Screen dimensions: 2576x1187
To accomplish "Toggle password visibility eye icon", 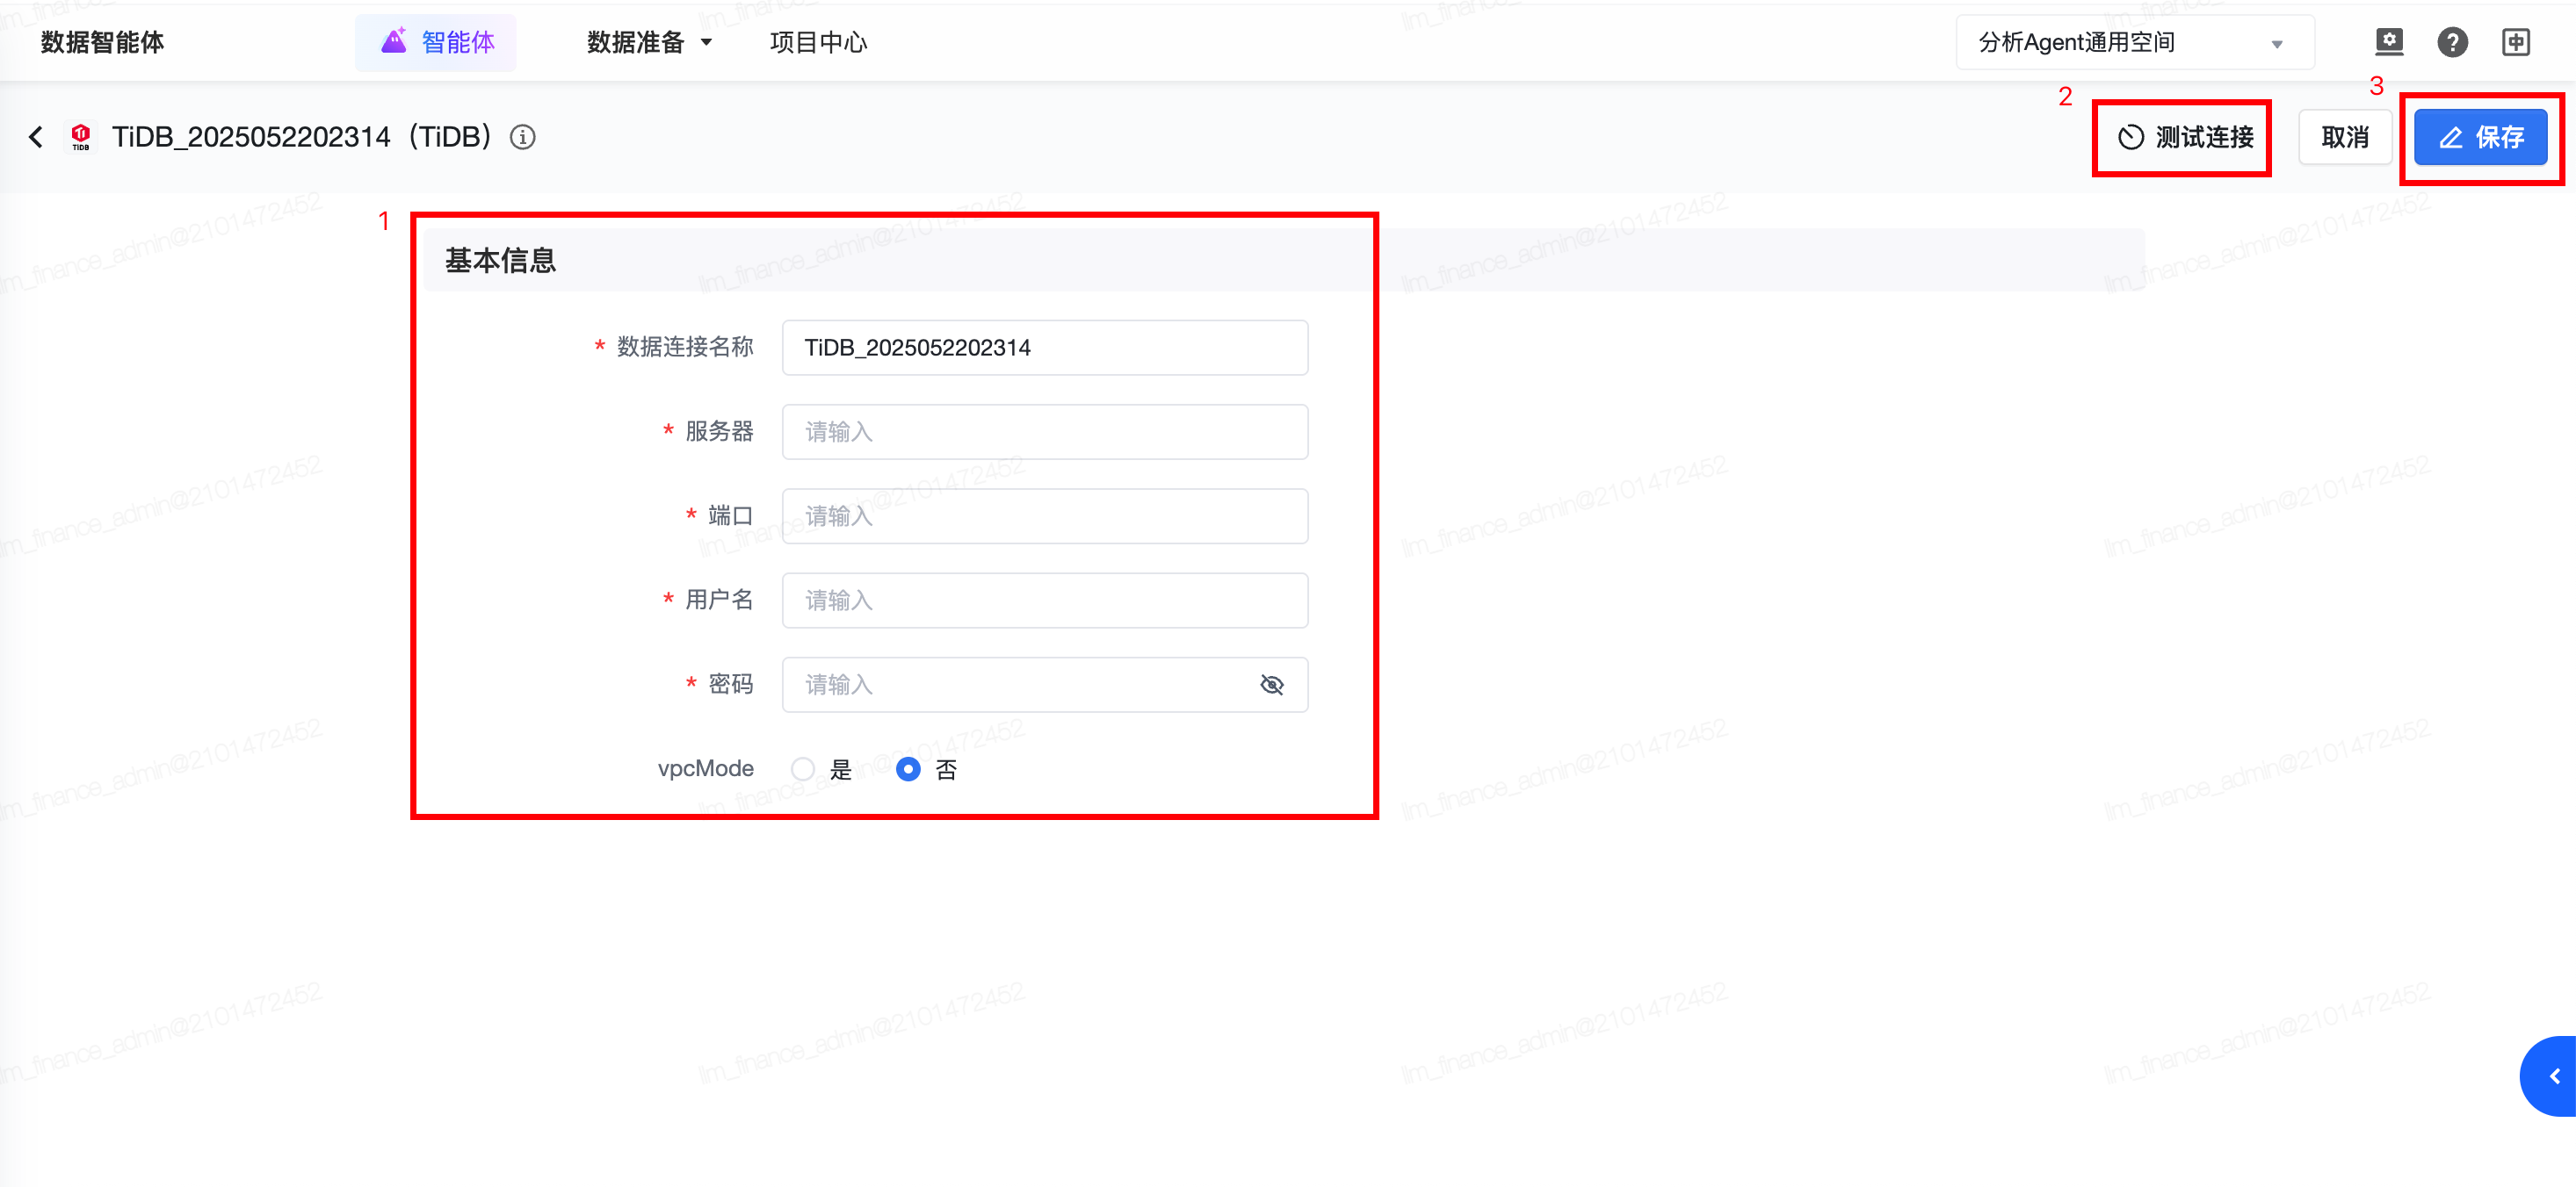I will (x=1271, y=685).
